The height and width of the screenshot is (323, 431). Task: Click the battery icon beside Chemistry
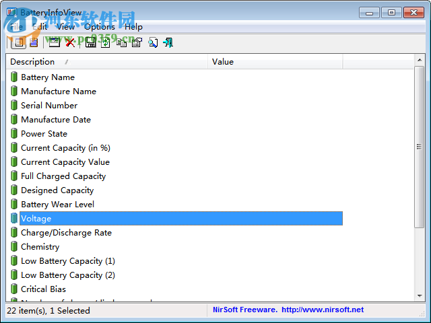point(13,247)
